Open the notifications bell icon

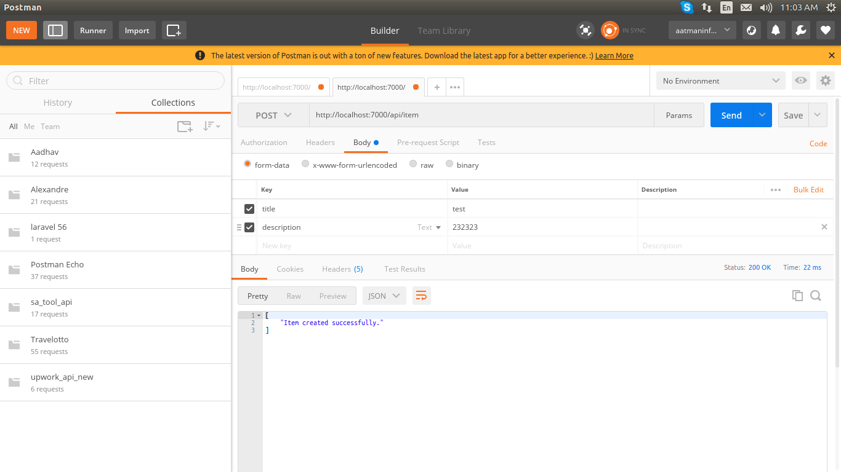click(x=776, y=30)
